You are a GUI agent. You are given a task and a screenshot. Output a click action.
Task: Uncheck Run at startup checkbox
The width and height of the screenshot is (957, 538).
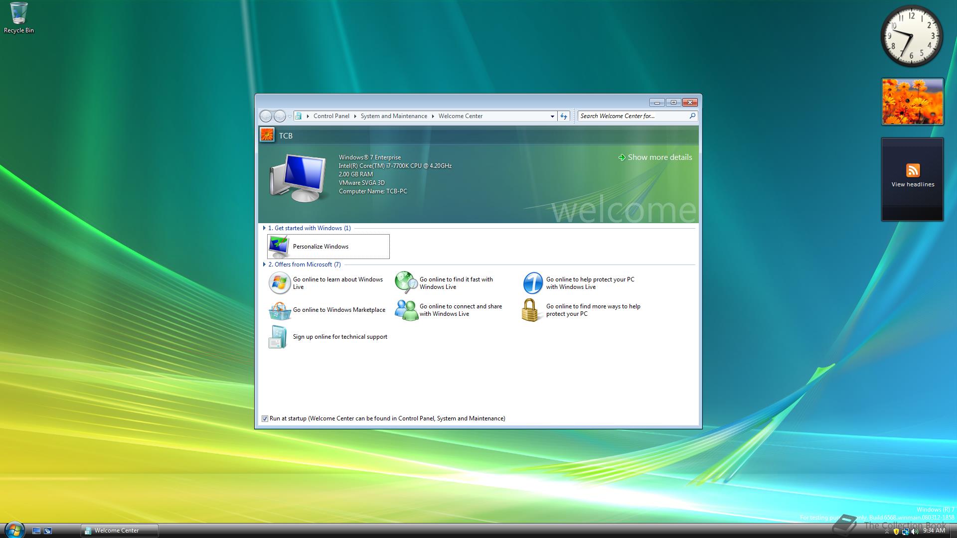coord(265,419)
